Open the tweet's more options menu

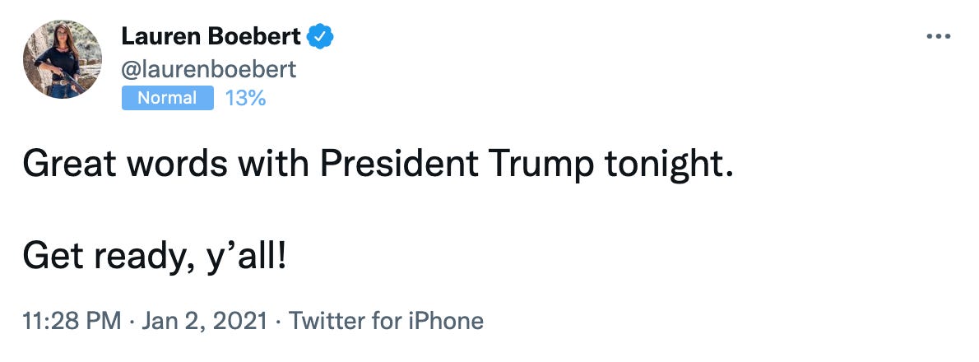(939, 37)
